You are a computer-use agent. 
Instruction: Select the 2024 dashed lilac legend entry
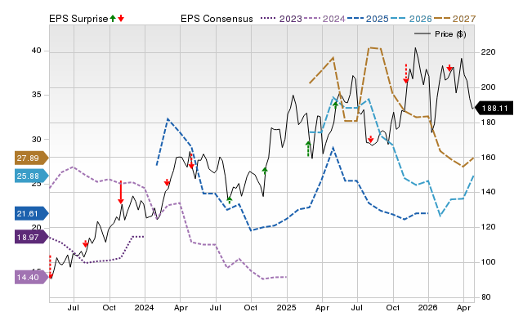point(324,19)
